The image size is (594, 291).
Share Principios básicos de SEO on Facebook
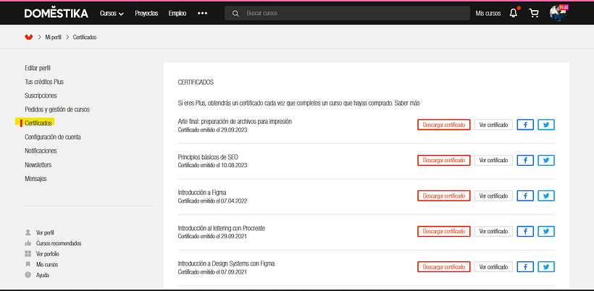(525, 160)
